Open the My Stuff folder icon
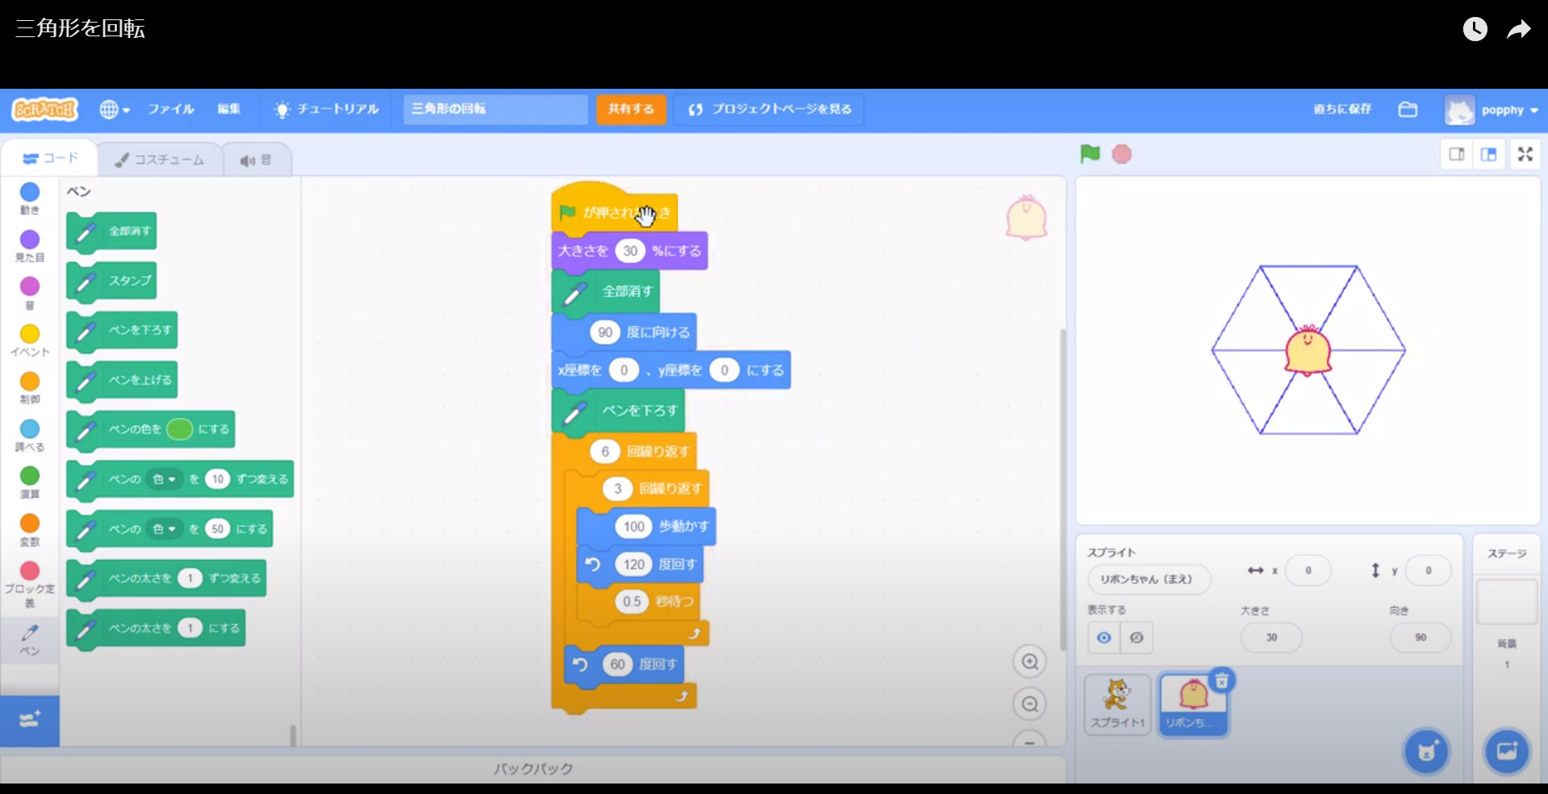 coord(1408,110)
